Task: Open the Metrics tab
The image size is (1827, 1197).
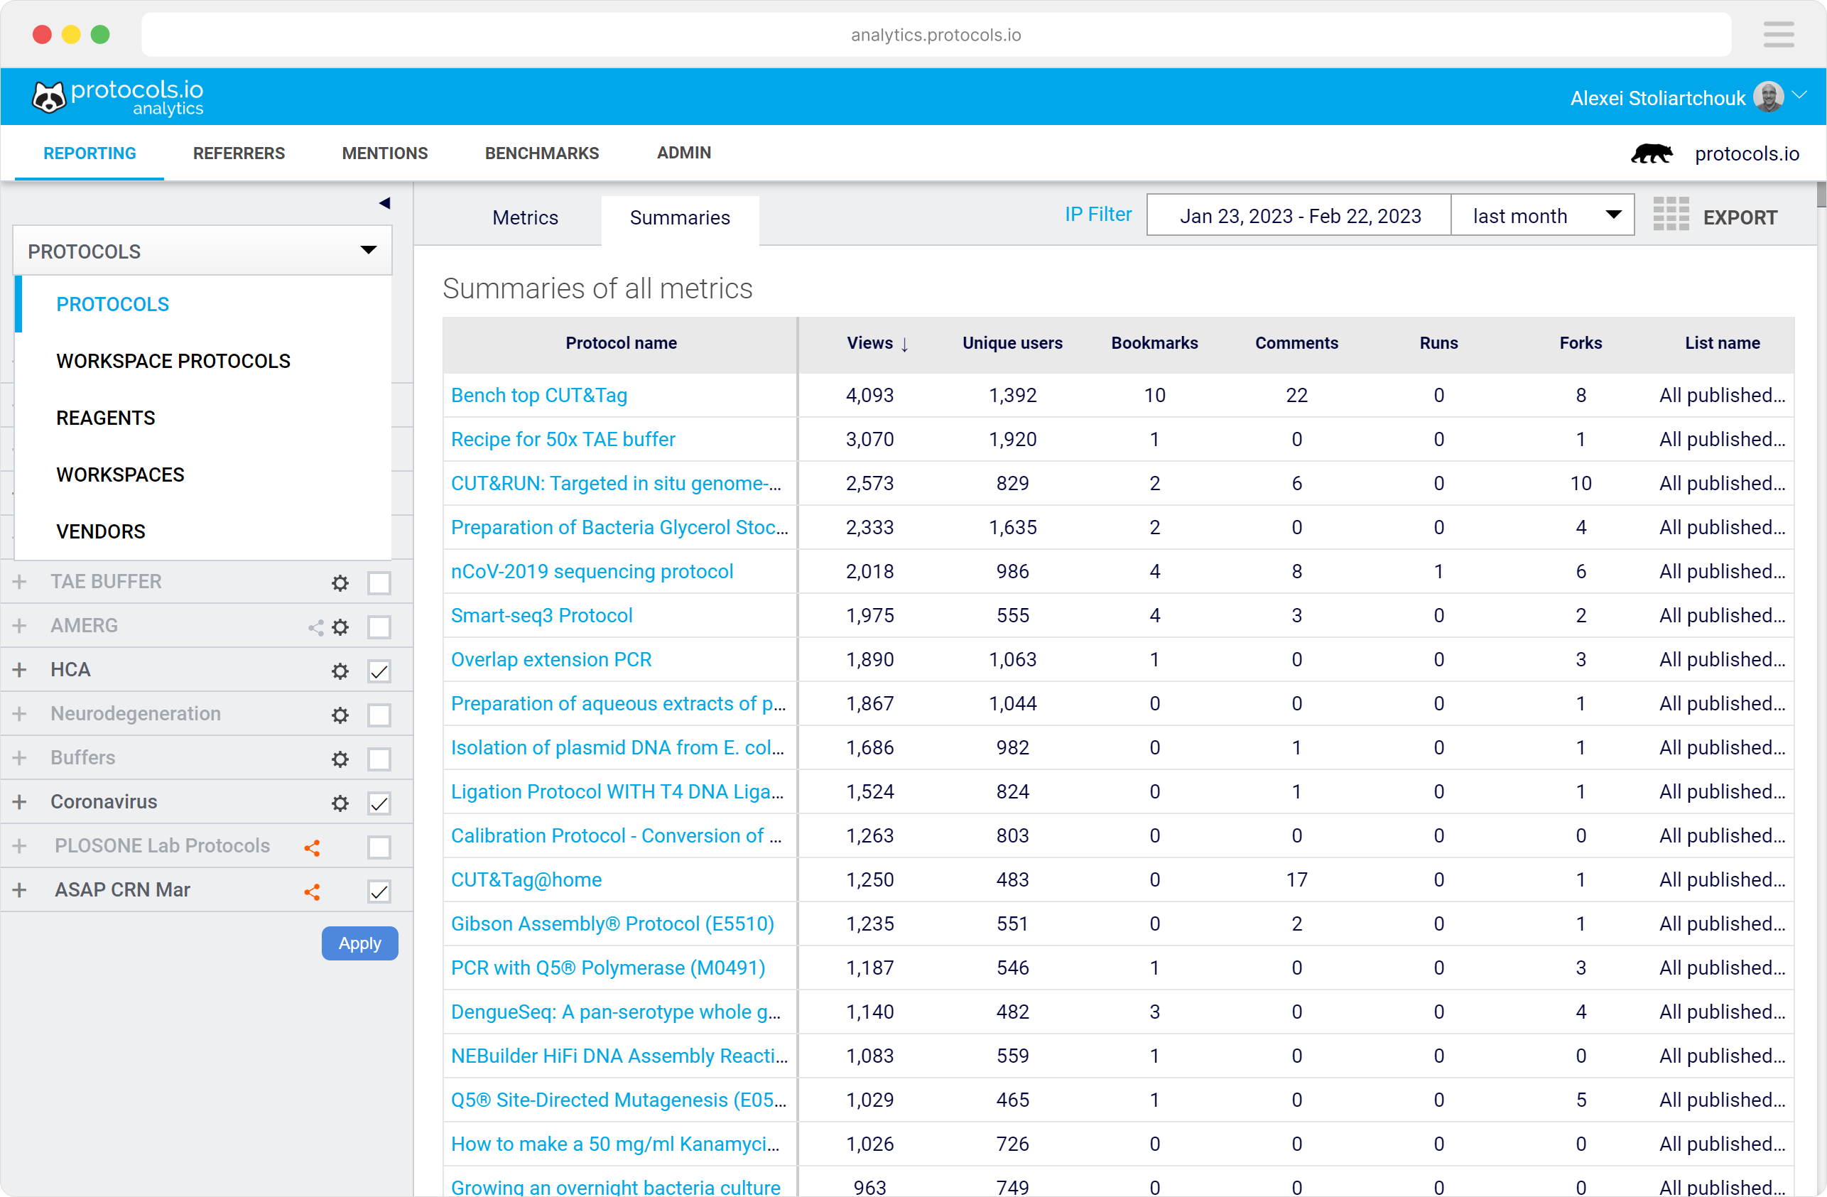Action: 525,217
